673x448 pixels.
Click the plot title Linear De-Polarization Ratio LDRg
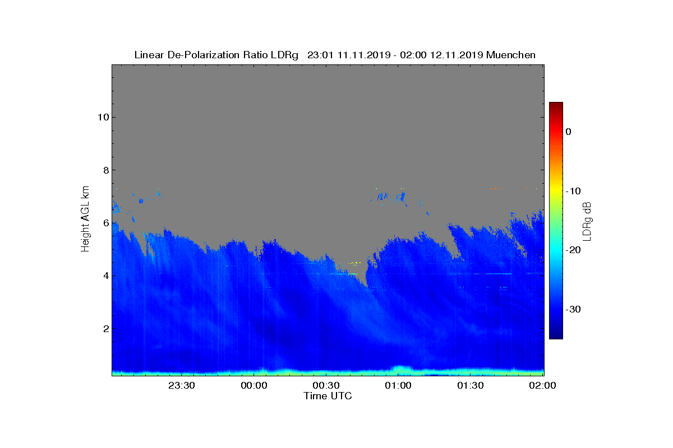click(x=216, y=55)
